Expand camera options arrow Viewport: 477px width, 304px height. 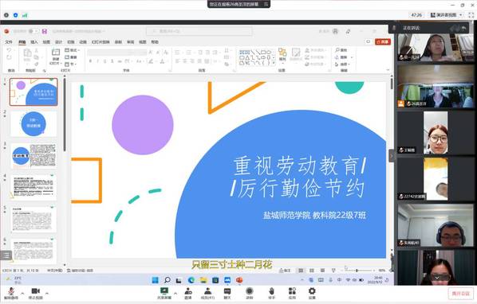point(47,293)
